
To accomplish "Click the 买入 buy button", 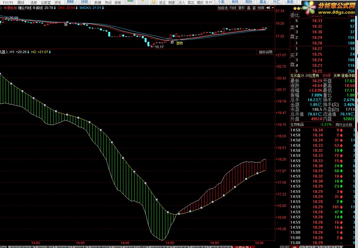I will (182, 3).
